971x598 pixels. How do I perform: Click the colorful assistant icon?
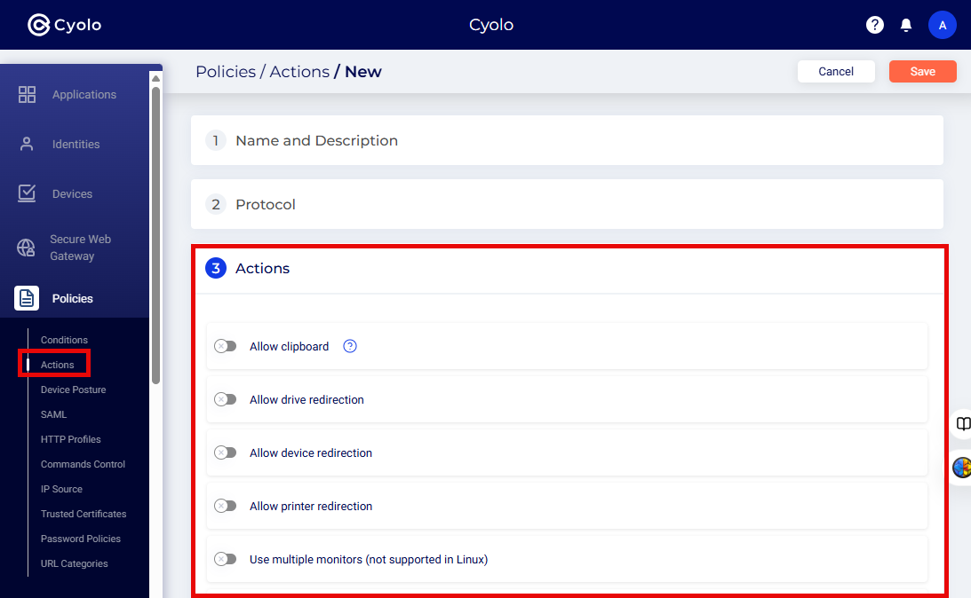[x=962, y=468]
